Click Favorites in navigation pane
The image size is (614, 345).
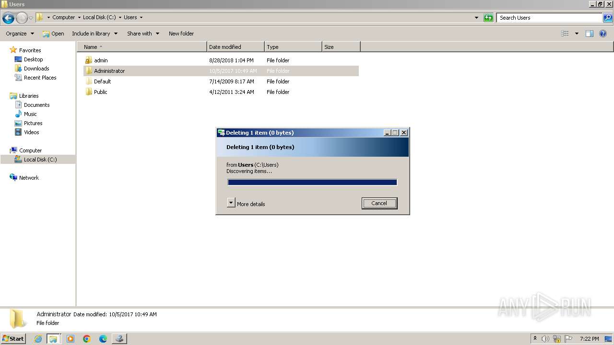[x=30, y=50]
